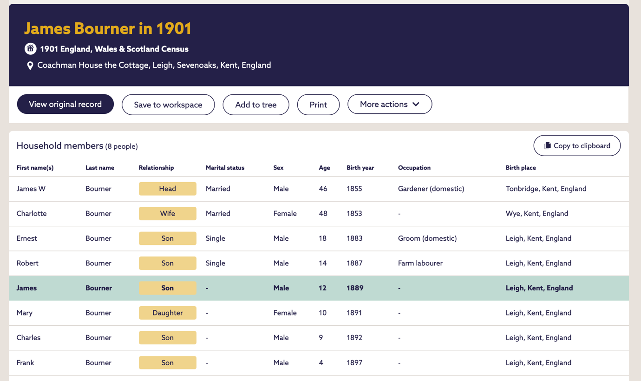
Task: Select Head relationship tag for James W
Action: tap(168, 189)
